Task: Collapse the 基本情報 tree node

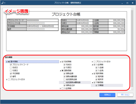Action: pyautogui.click(x=7, y=62)
